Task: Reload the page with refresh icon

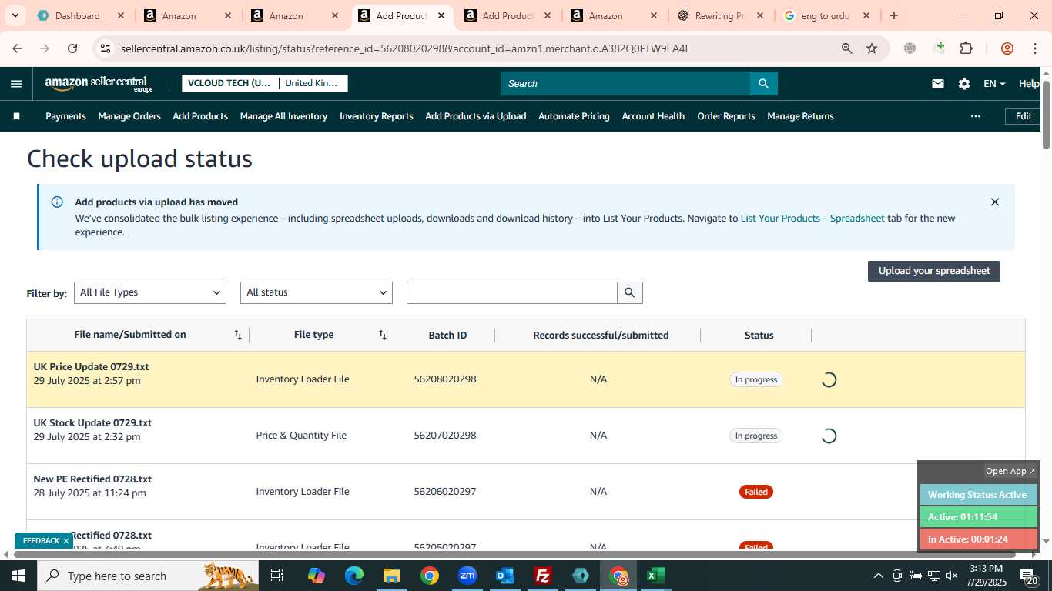Action: (x=72, y=48)
